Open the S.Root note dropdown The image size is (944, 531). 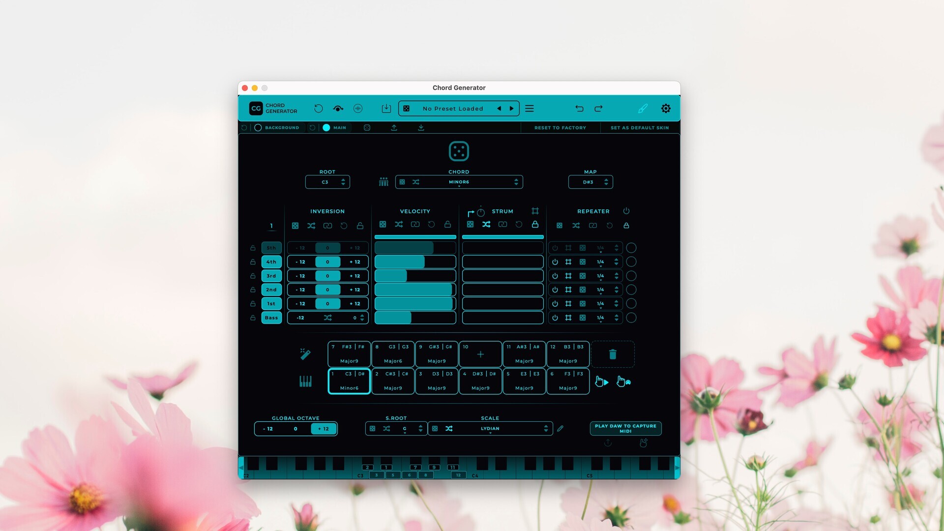coord(395,429)
